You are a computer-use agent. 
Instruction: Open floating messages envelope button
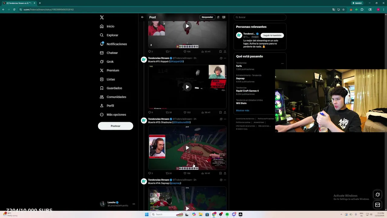pyautogui.click(x=378, y=205)
